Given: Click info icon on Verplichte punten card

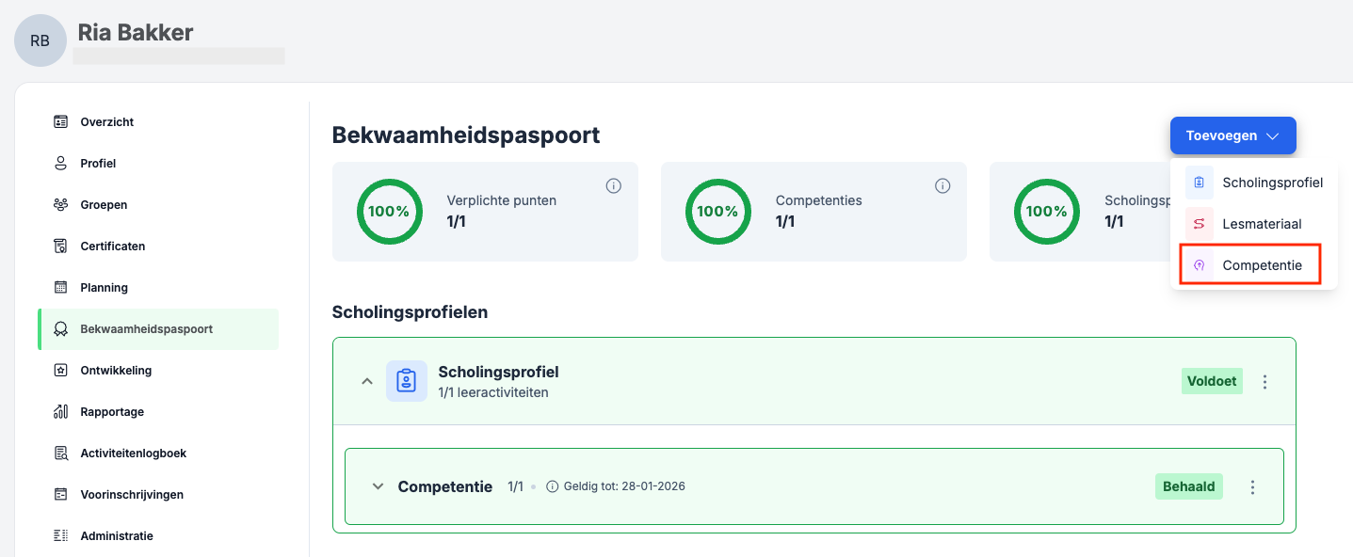Looking at the screenshot, I should click(614, 186).
